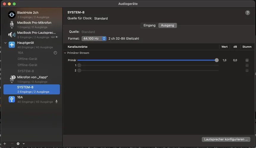Switch to the Ausgang tab
Screen dimensions: 256x148
(x=167, y=25)
